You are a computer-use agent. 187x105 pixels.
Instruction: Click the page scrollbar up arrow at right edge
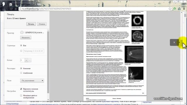pos(185,13)
